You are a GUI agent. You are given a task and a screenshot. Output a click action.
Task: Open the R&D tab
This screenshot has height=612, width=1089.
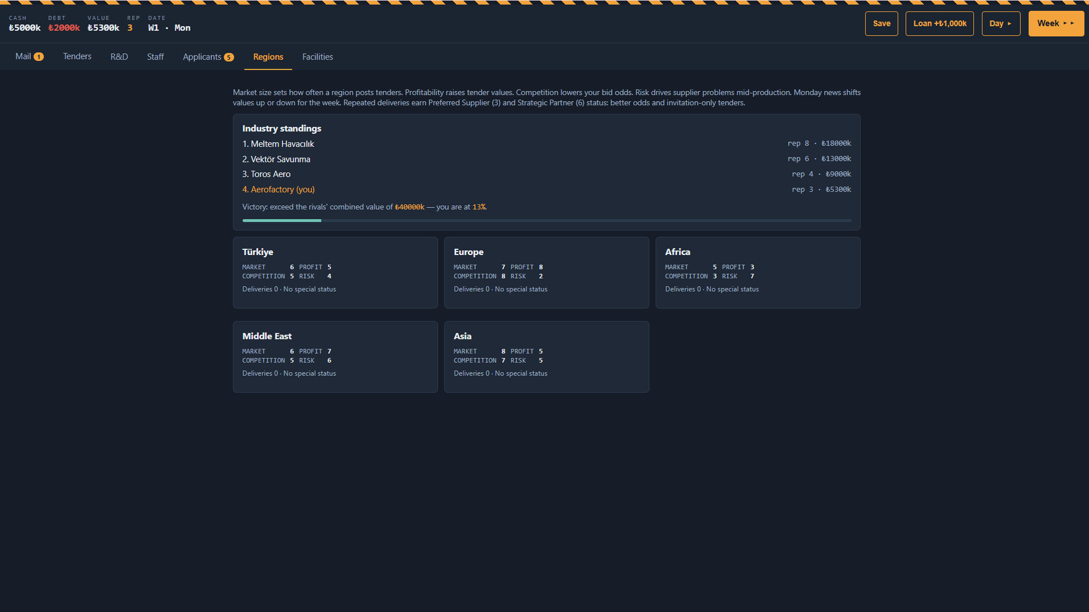119,57
